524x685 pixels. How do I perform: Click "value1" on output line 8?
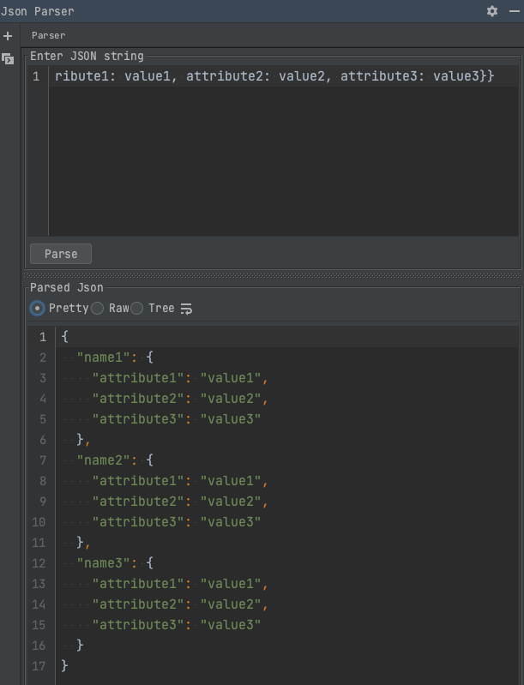[231, 481]
